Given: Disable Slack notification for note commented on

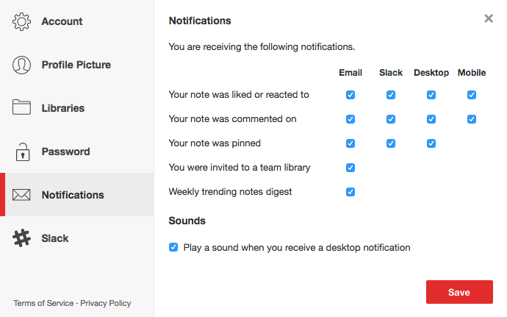Looking at the screenshot, I should click(391, 119).
